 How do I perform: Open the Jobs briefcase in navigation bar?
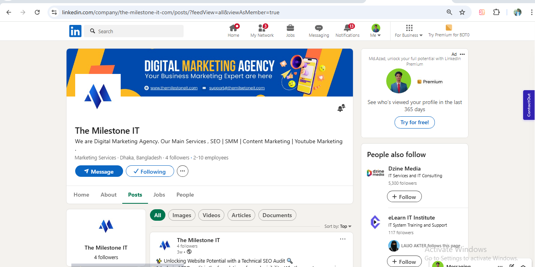tap(290, 31)
